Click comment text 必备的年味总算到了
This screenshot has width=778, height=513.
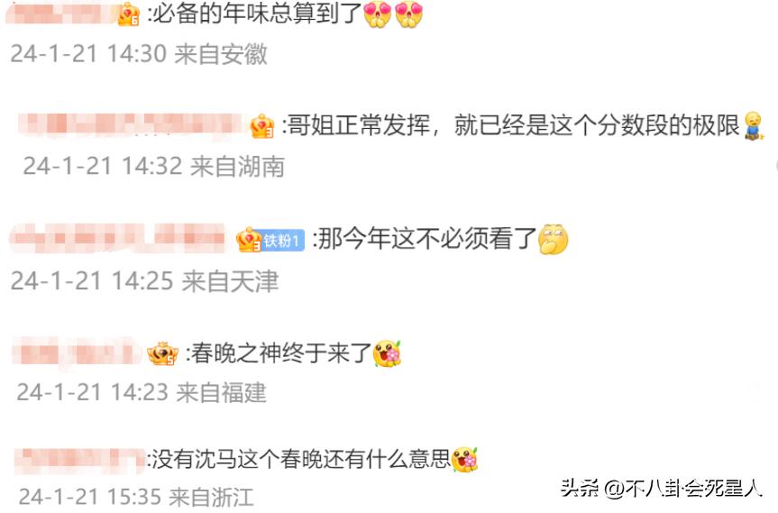tap(256, 14)
